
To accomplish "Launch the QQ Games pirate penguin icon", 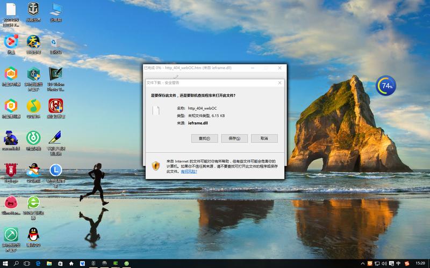I will tap(33, 170).
